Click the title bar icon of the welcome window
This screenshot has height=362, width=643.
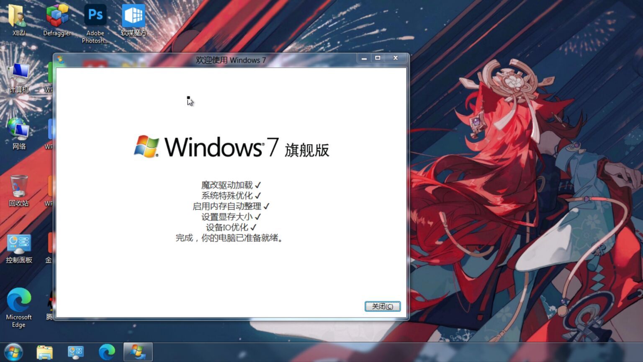(x=60, y=60)
